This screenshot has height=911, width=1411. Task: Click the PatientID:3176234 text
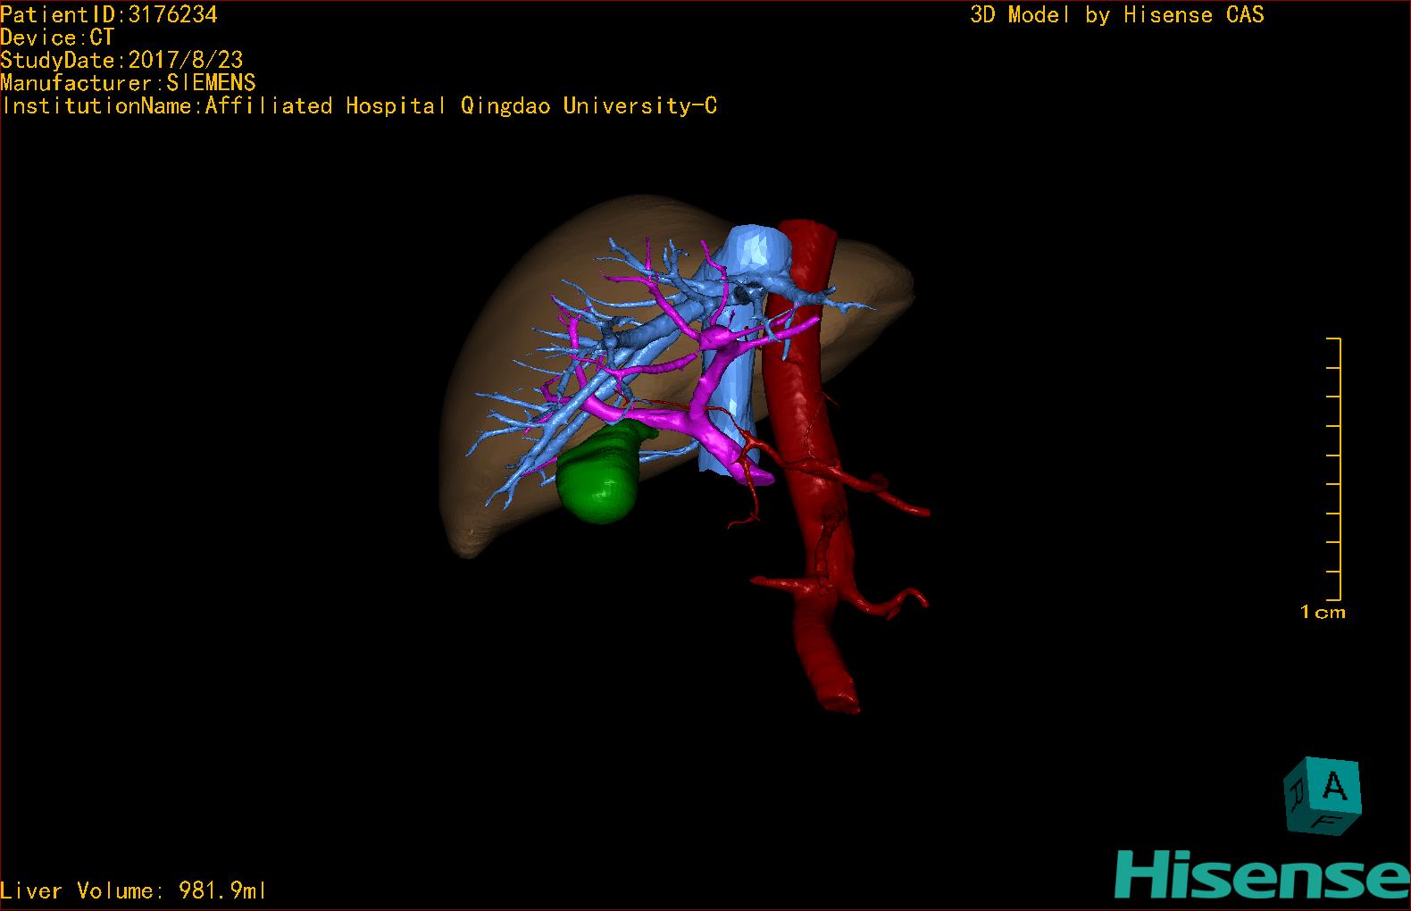pos(108,14)
